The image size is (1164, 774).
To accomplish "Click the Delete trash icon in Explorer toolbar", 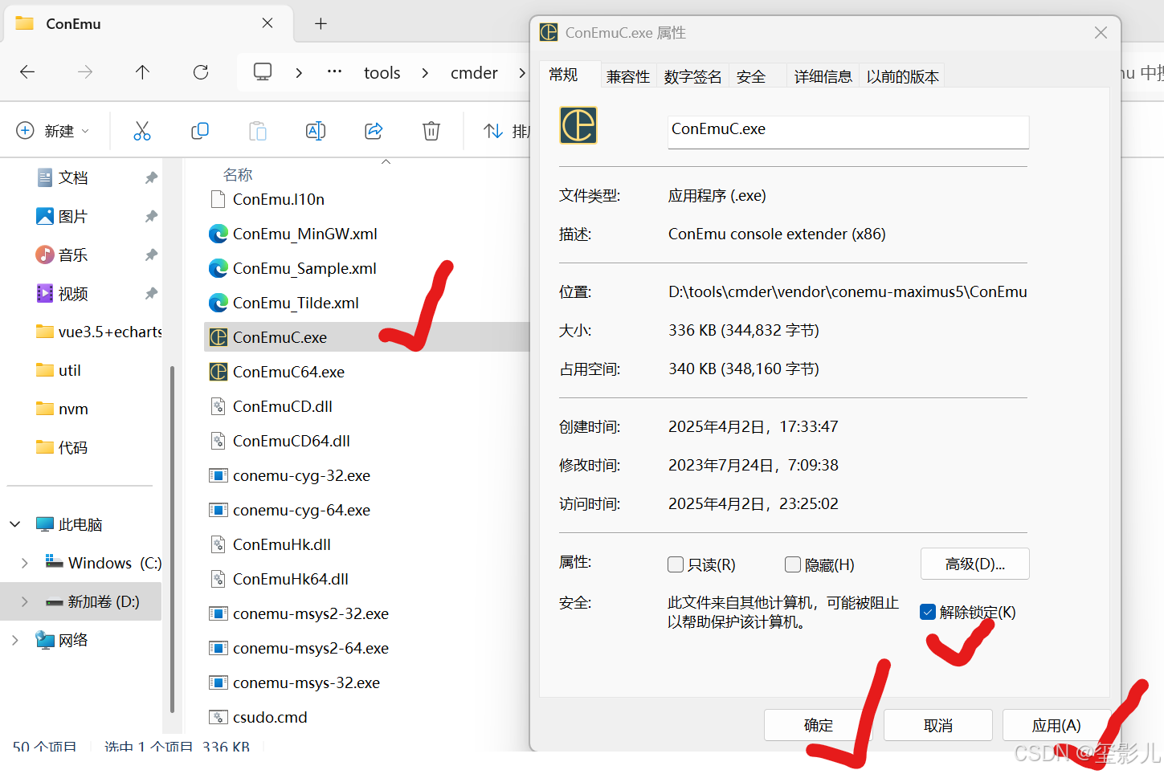I will click(x=431, y=131).
